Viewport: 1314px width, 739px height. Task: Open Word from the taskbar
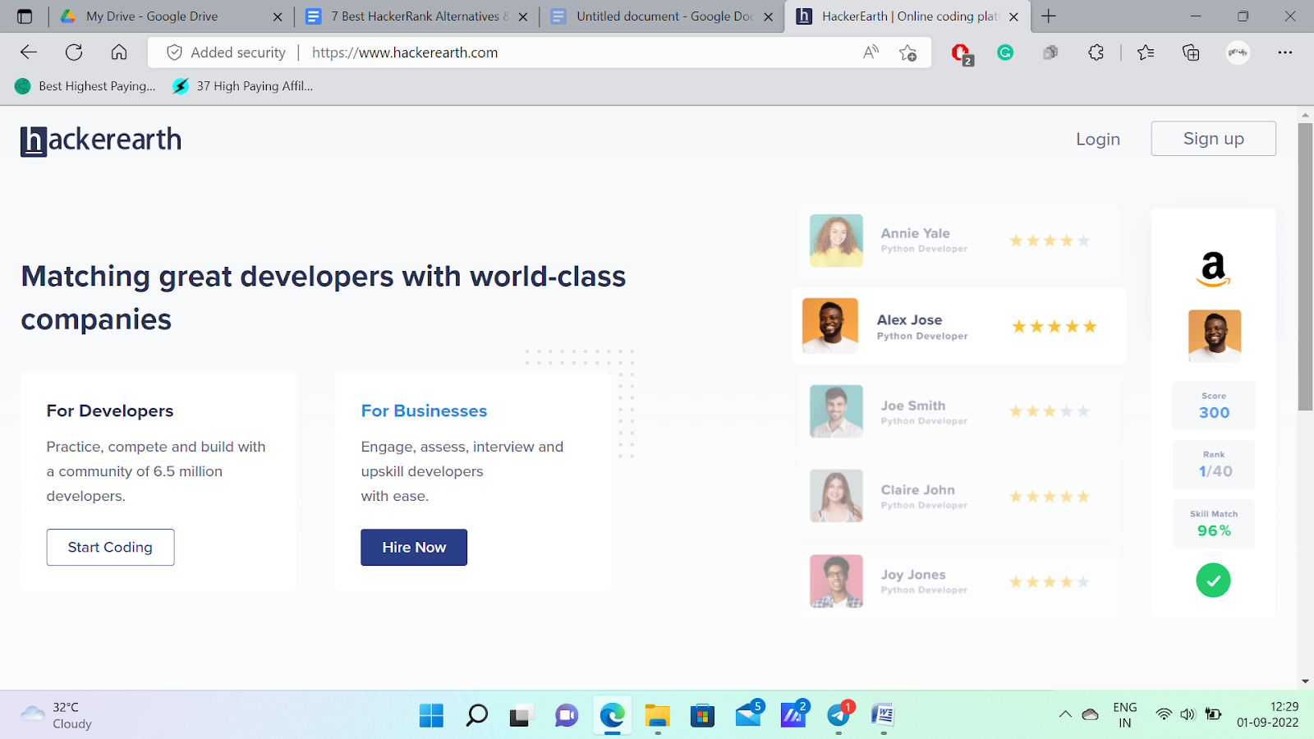[883, 715]
